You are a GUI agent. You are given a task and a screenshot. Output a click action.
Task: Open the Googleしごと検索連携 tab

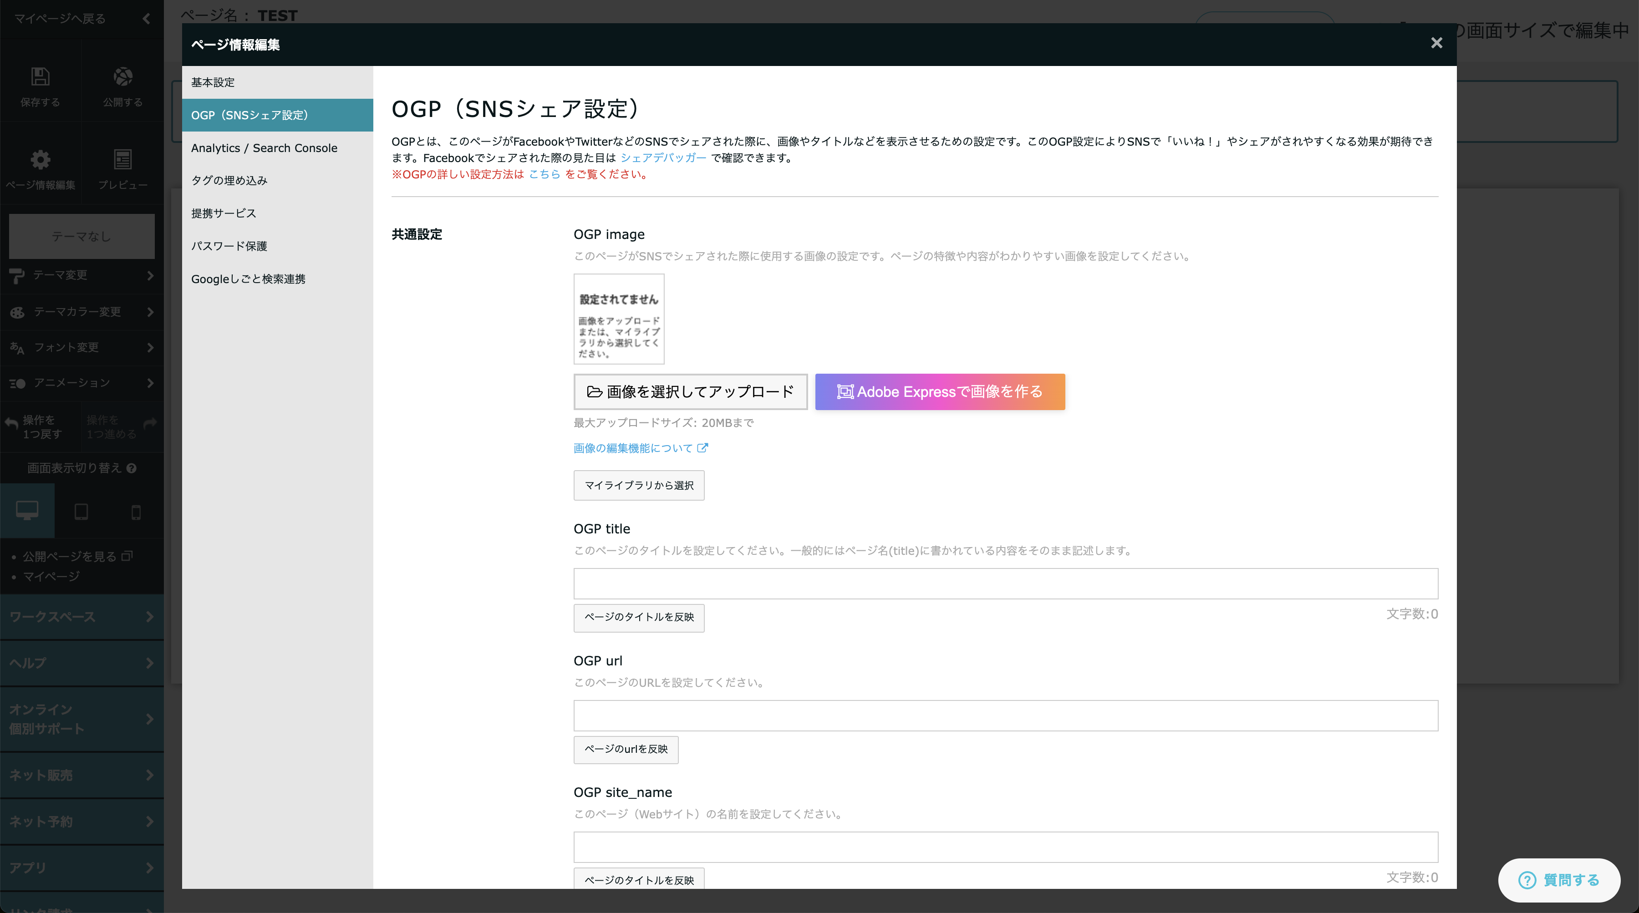tap(277, 279)
